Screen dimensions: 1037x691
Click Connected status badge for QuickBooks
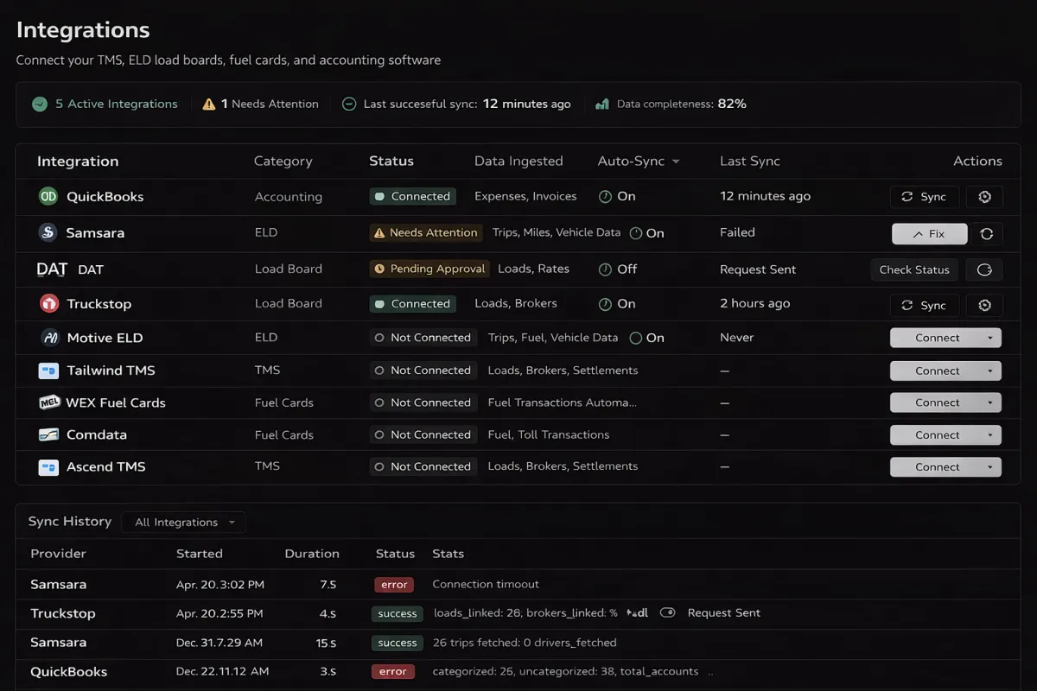pos(412,196)
